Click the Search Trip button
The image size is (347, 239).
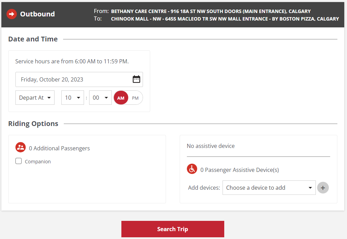[x=172, y=229]
